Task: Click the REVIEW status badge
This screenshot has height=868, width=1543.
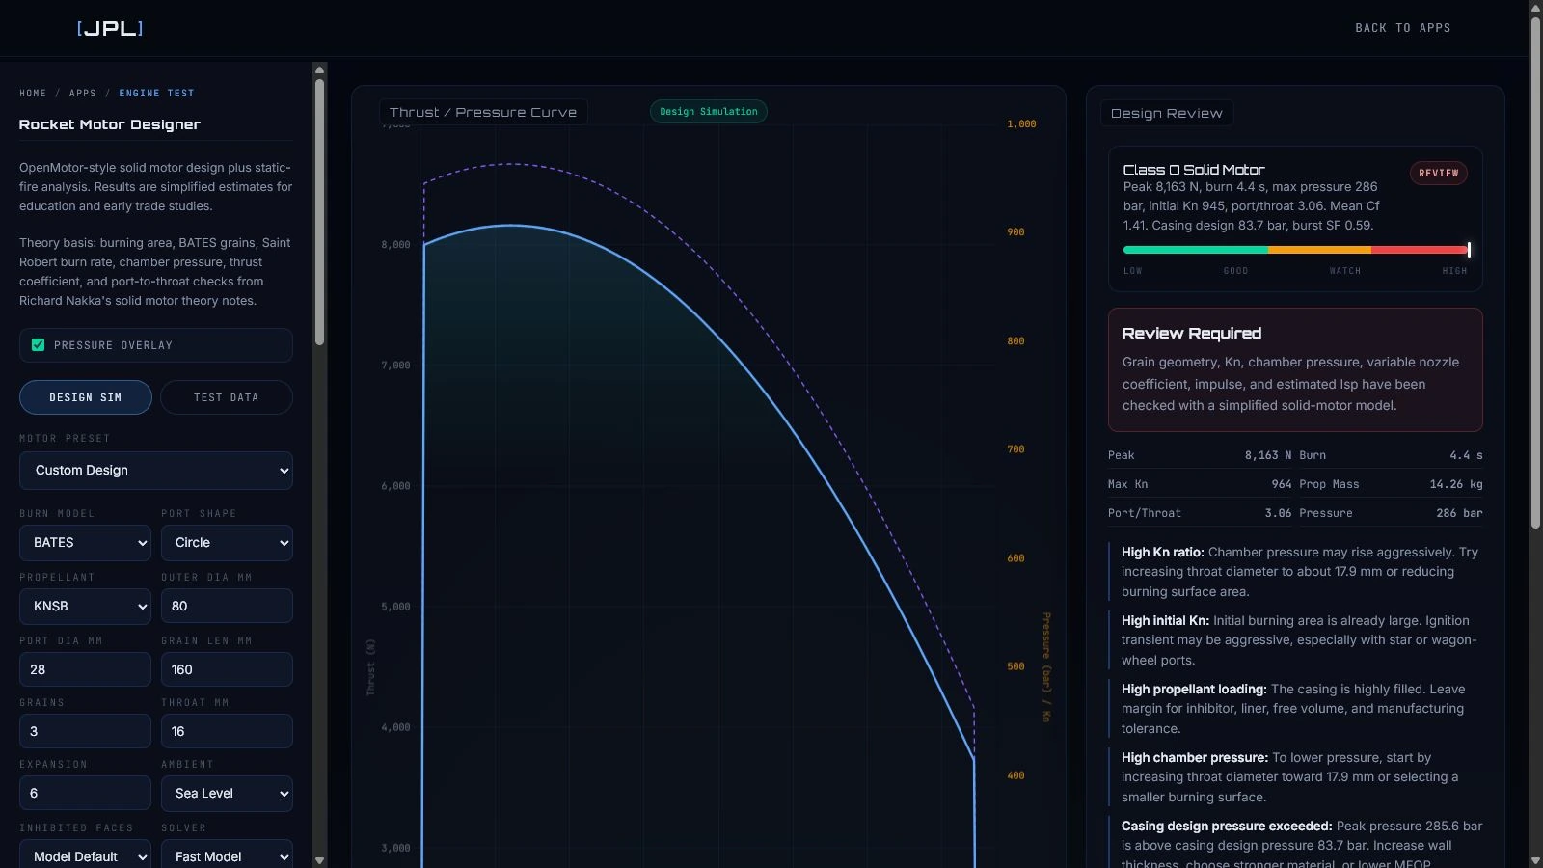Action: 1439,174
